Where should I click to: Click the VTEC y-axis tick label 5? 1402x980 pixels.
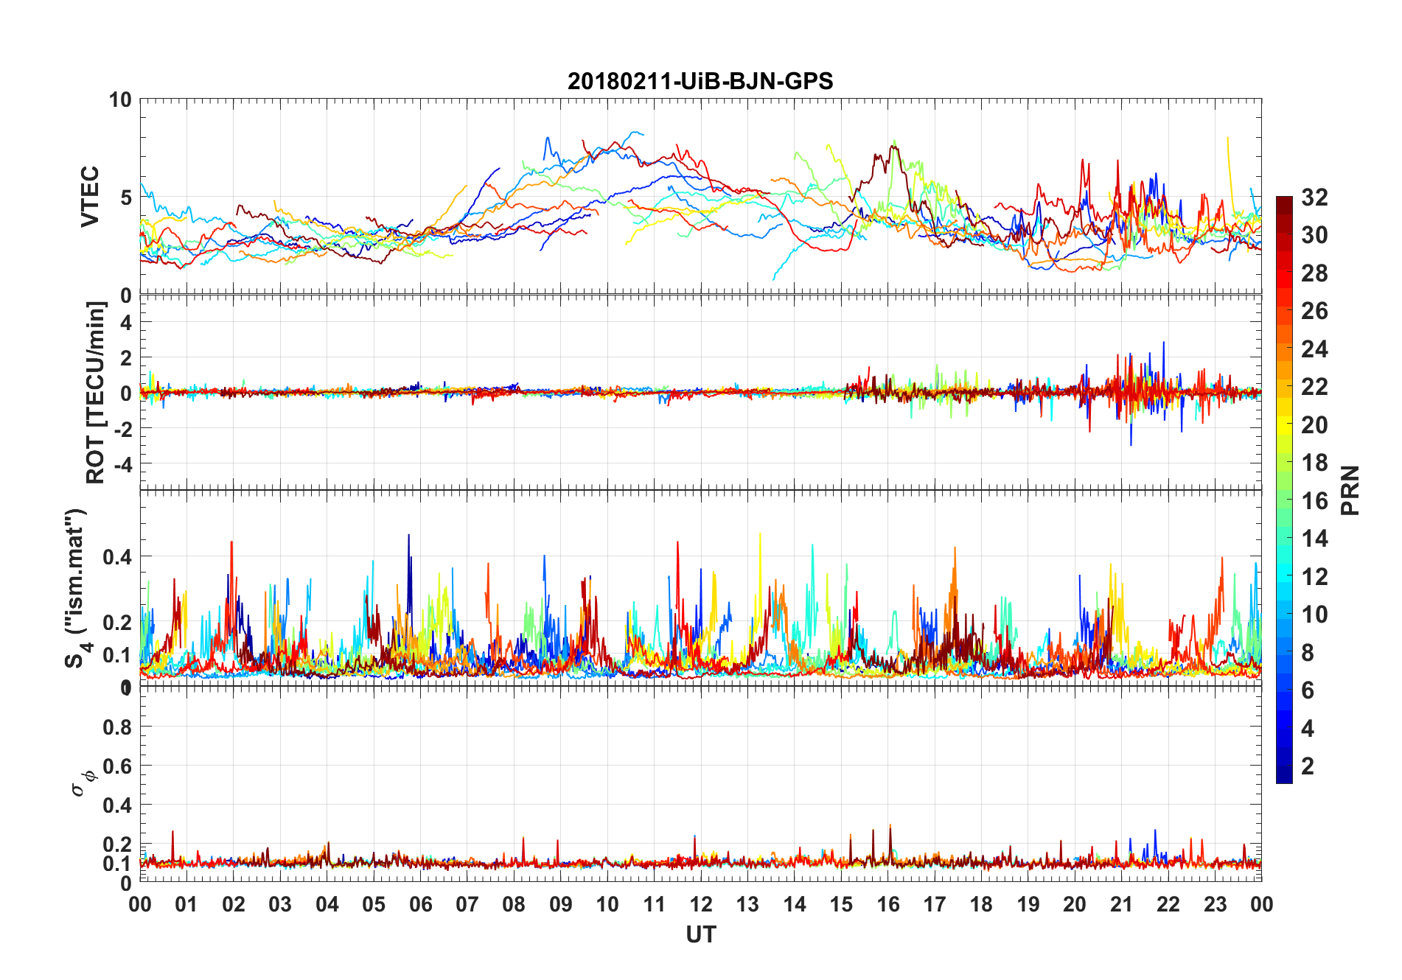[x=126, y=197]
